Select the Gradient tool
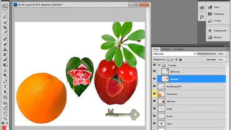 point(5,65)
